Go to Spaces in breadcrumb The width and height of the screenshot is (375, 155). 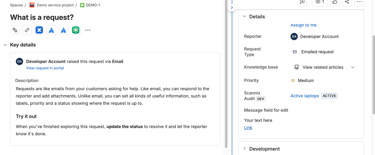[16, 5]
